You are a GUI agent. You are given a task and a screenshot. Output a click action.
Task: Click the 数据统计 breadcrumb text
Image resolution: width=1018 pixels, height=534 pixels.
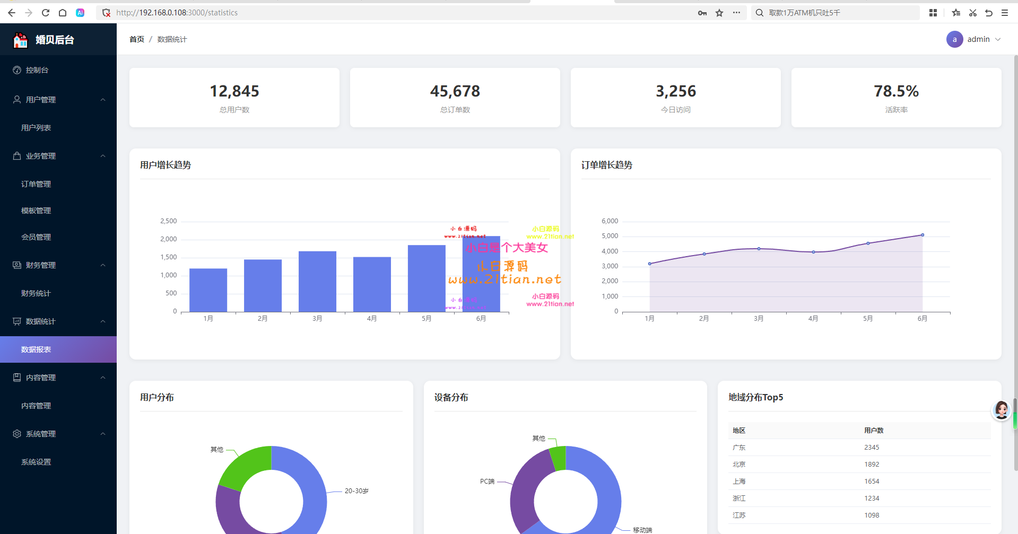[172, 39]
